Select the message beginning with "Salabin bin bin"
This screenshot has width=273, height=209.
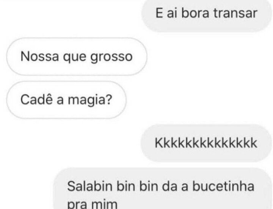point(163,189)
